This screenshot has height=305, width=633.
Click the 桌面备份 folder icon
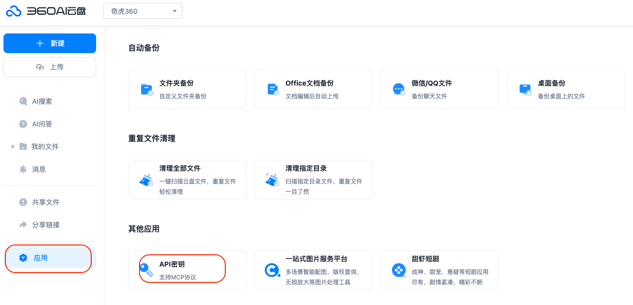pos(525,89)
